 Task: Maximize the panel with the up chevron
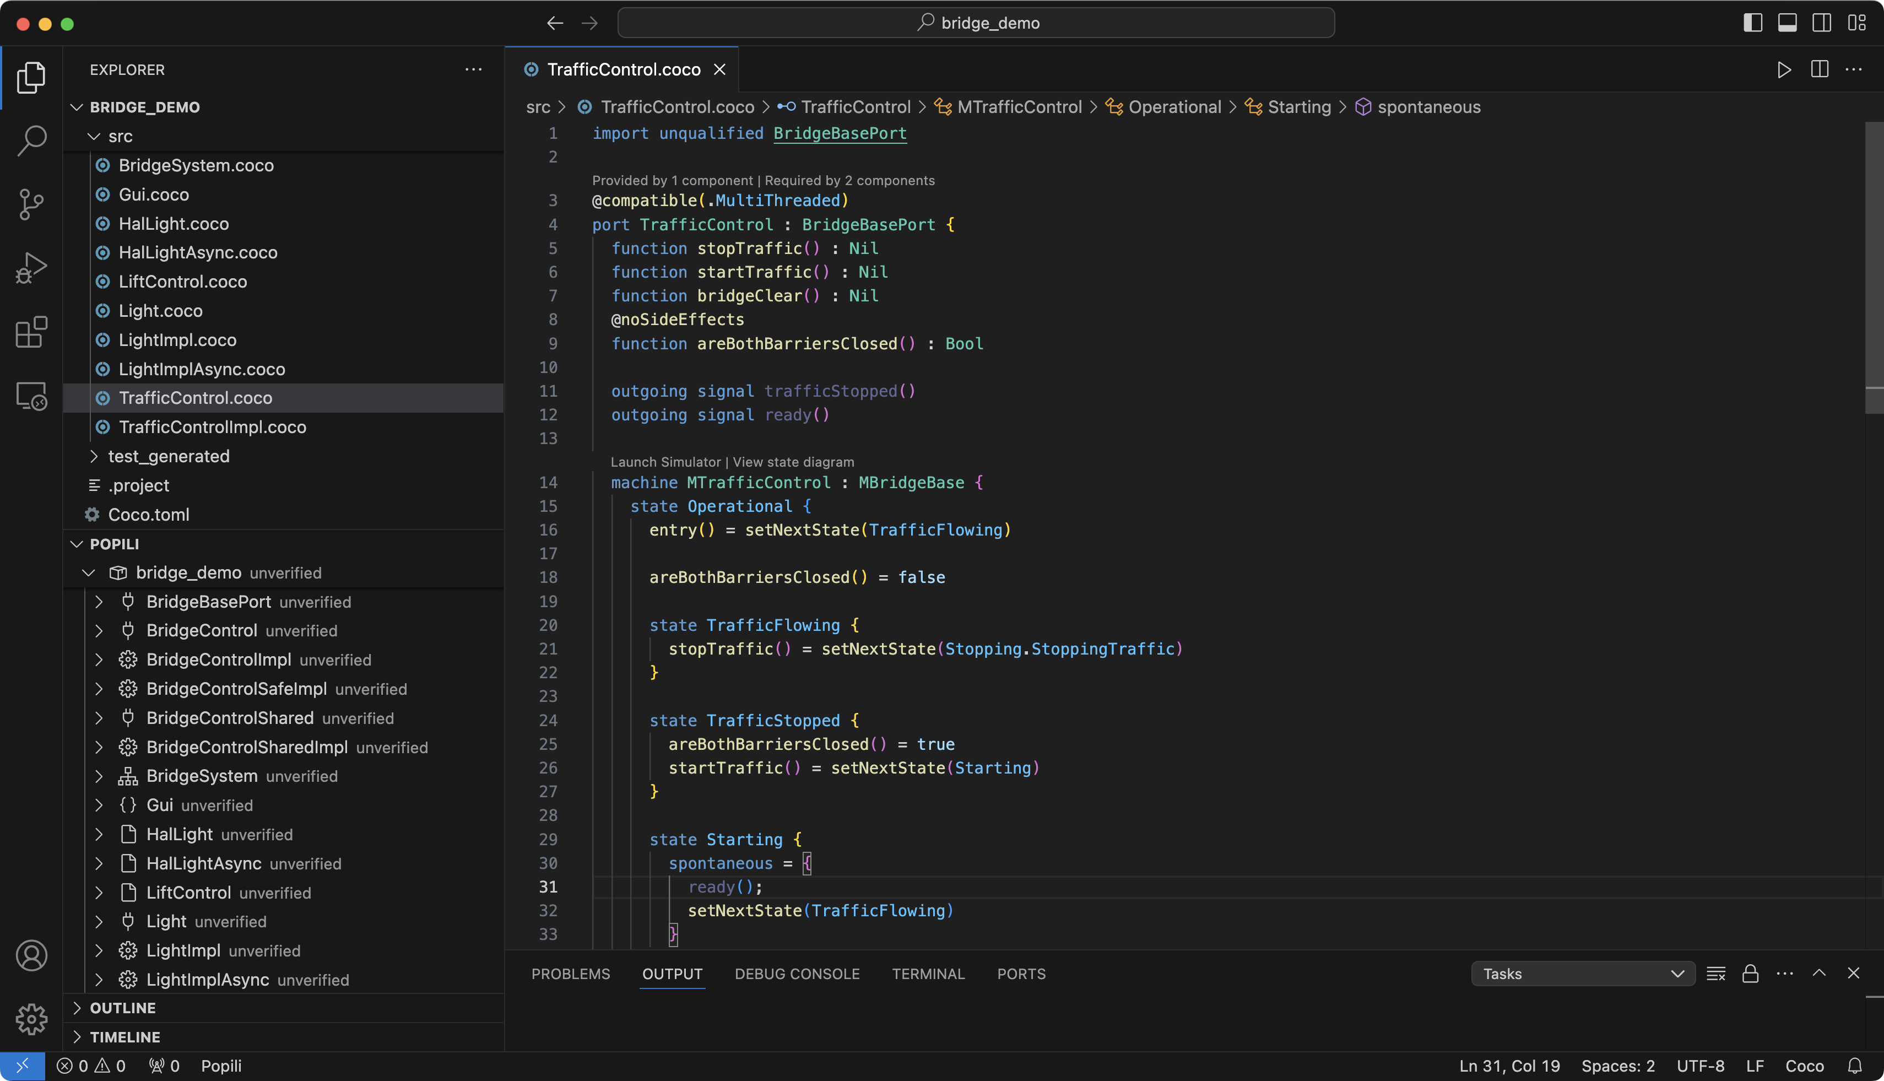(x=1818, y=974)
